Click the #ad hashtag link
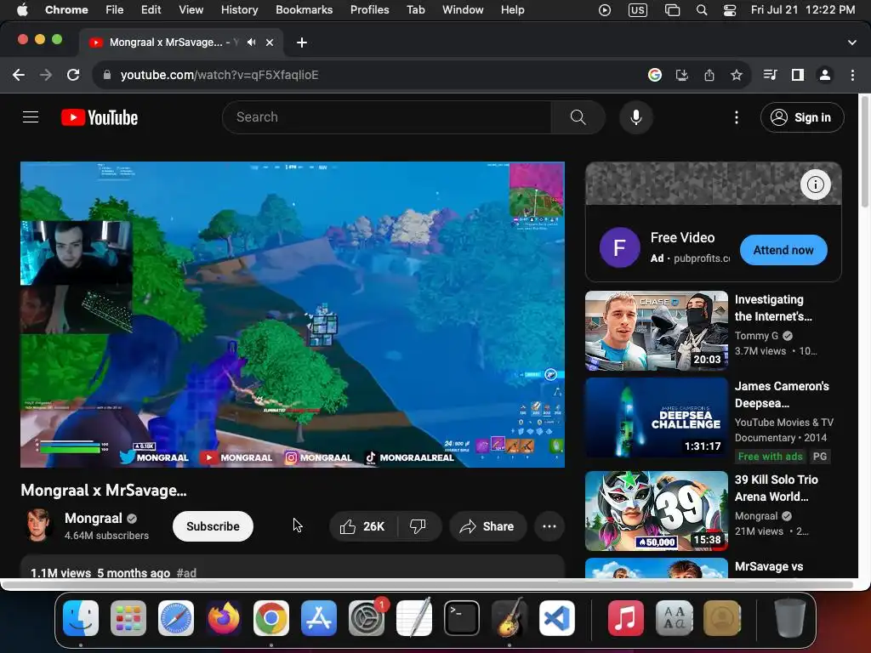 (186, 572)
